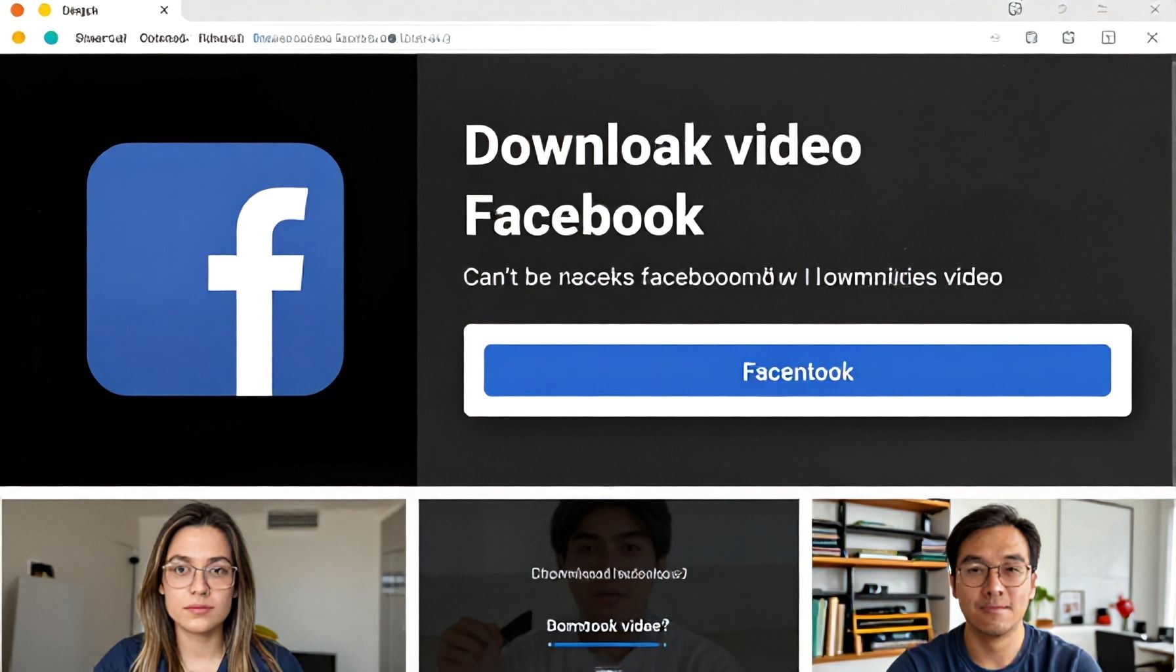Click the blue progress bar in the middle video
The image size is (1176, 672).
pyautogui.click(x=606, y=644)
